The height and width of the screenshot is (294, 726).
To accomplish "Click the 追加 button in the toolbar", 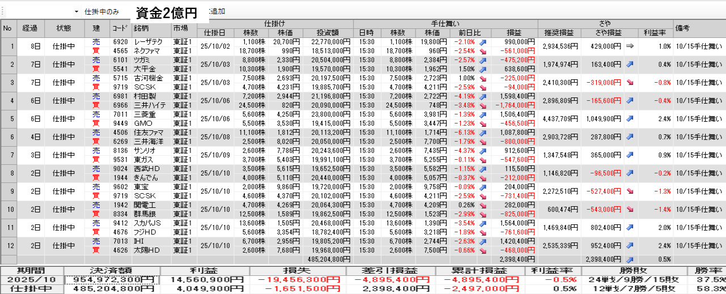I will (x=216, y=11).
